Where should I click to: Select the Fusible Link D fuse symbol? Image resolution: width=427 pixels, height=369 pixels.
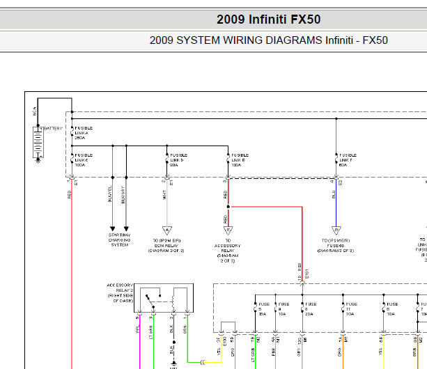[167, 159]
